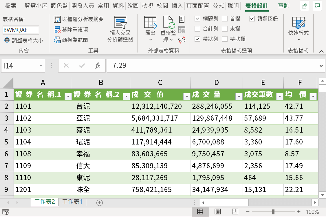The image size is (326, 217).
Task: Switch to Page Layout view in status bar
Action: [218, 212]
